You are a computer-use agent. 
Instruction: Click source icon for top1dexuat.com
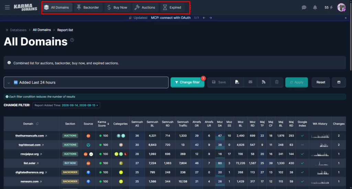pyautogui.click(x=88, y=145)
